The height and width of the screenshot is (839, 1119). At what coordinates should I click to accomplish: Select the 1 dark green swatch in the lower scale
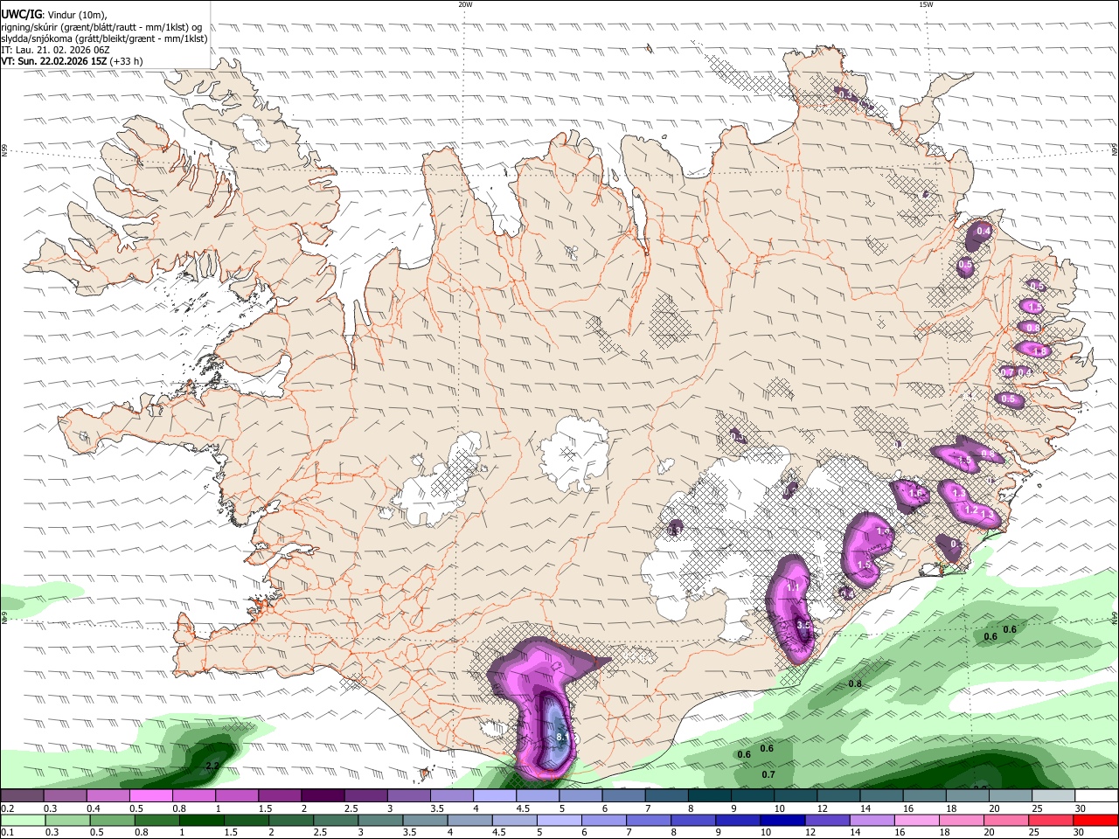click(201, 821)
